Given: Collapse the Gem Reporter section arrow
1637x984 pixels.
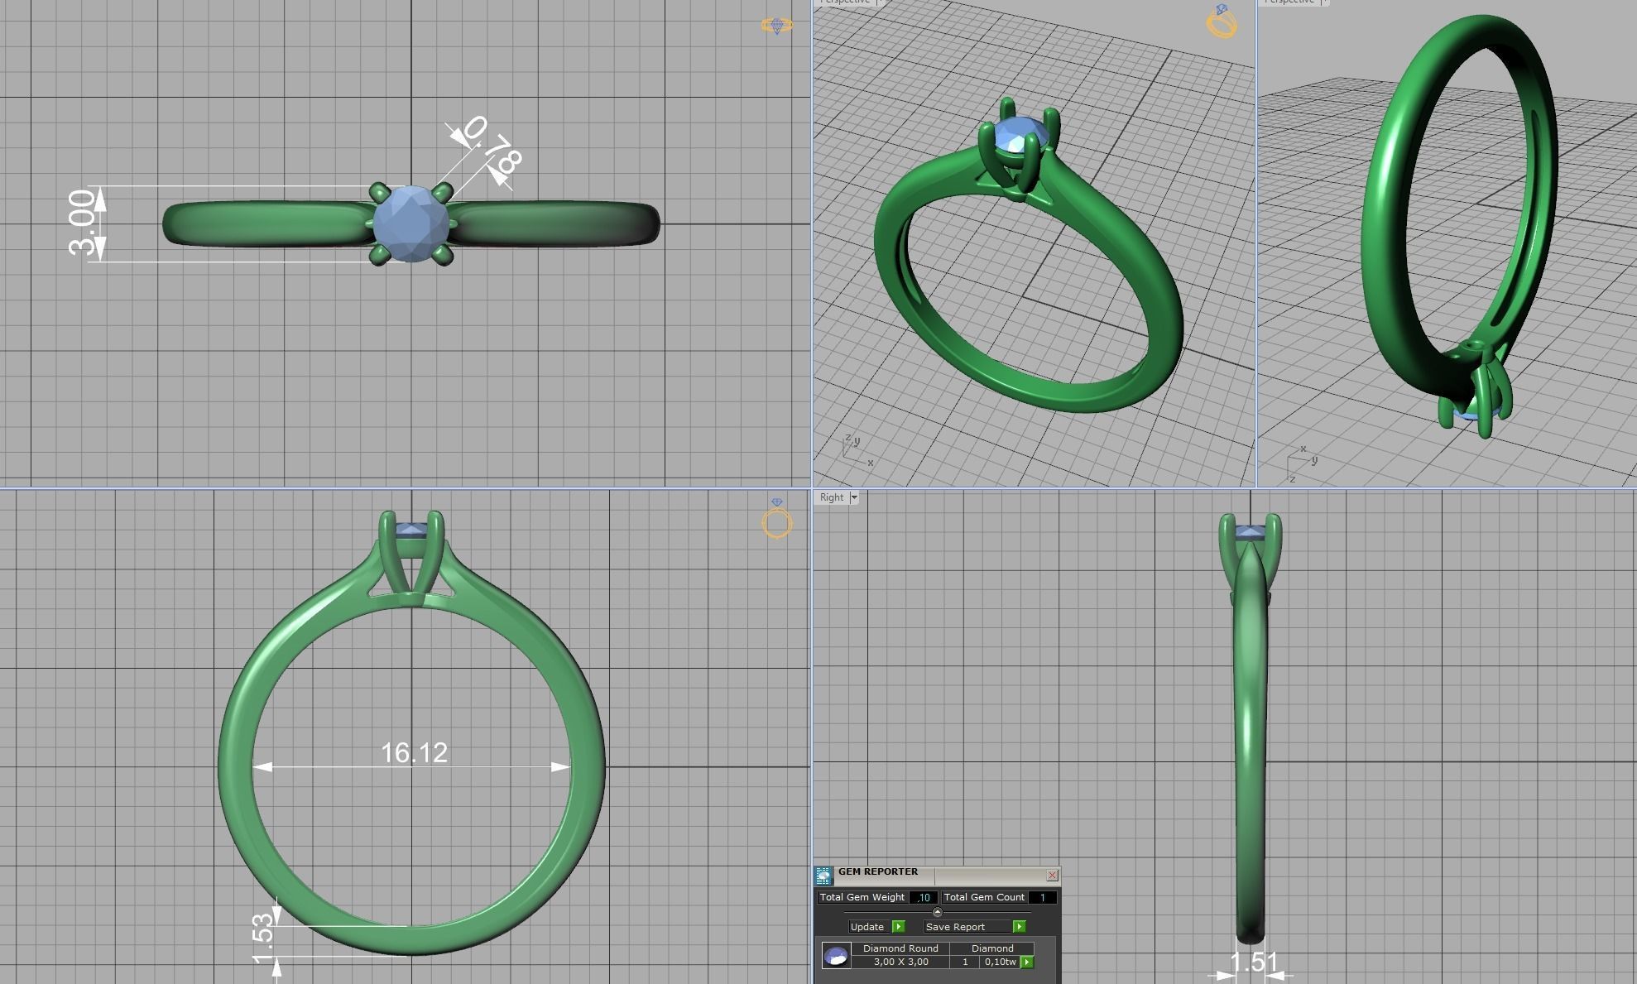Looking at the screenshot, I should 937,912.
